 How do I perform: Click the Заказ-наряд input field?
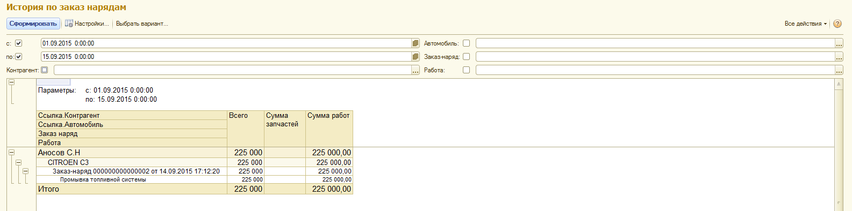coord(655,57)
